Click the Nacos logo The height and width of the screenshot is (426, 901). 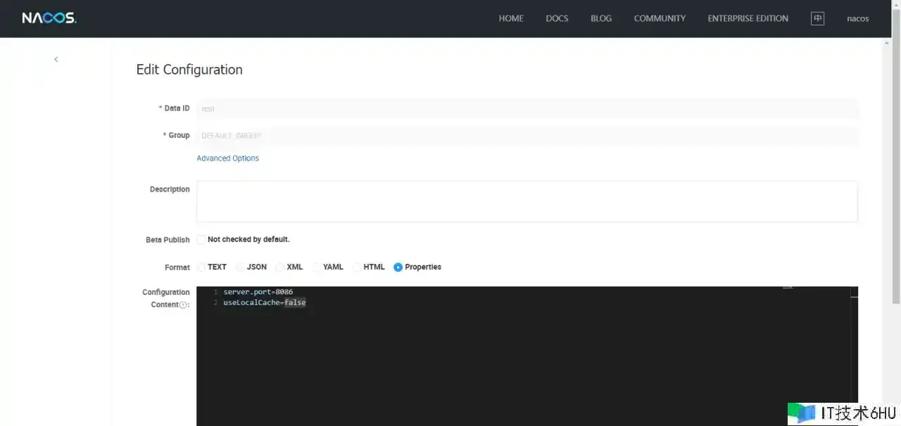pyautogui.click(x=49, y=18)
